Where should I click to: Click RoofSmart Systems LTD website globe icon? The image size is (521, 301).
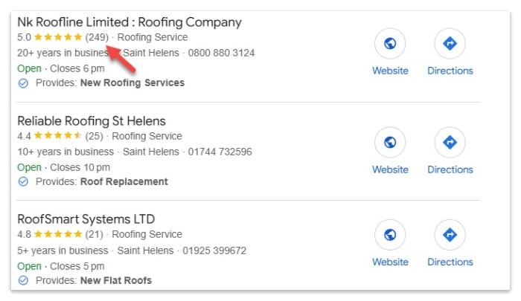coord(390,235)
